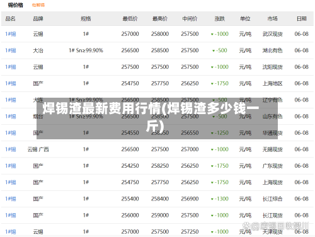Select the 广东现货 market cell
The image size is (315, 237).
(272, 166)
